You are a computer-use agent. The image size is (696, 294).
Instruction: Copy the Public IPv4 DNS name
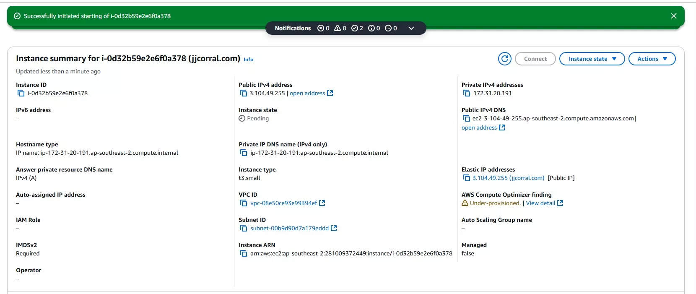(466, 119)
